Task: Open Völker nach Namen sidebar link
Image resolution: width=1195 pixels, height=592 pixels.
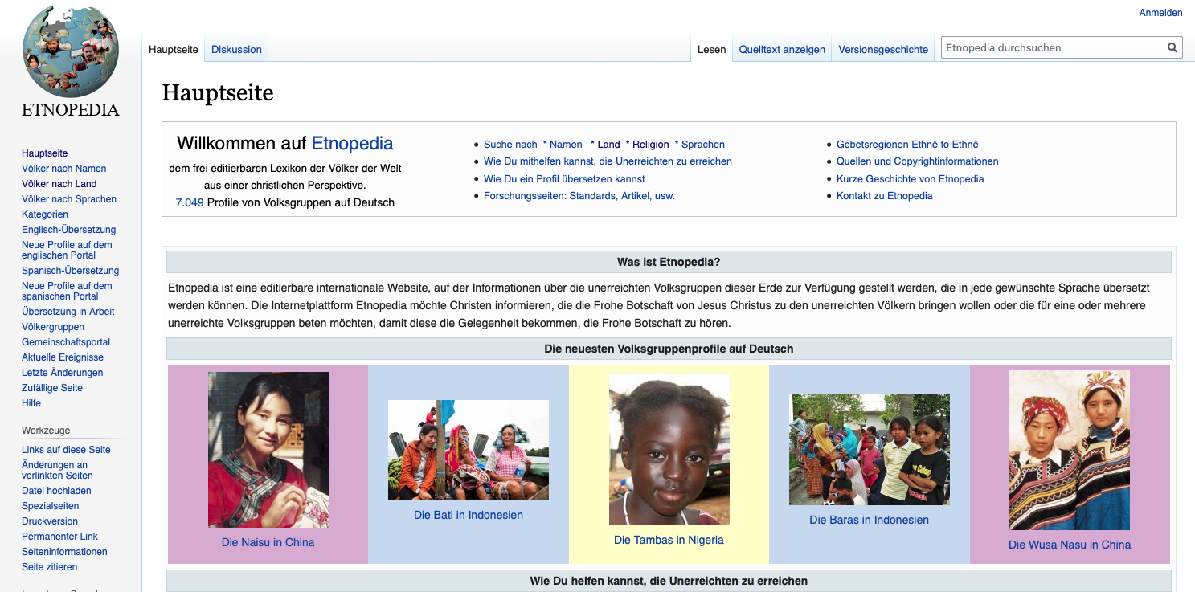Action: coord(64,169)
